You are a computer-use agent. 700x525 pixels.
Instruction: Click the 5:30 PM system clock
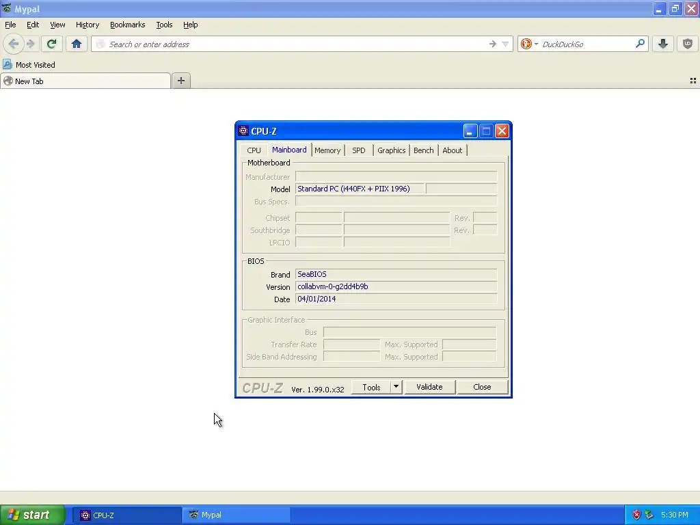point(675,515)
